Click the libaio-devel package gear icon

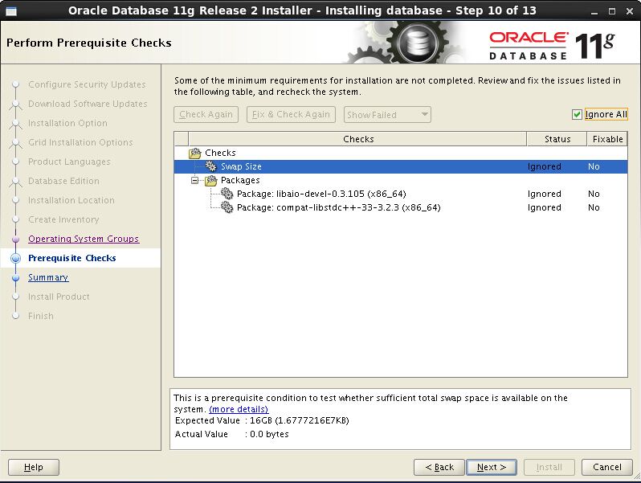[x=227, y=194]
